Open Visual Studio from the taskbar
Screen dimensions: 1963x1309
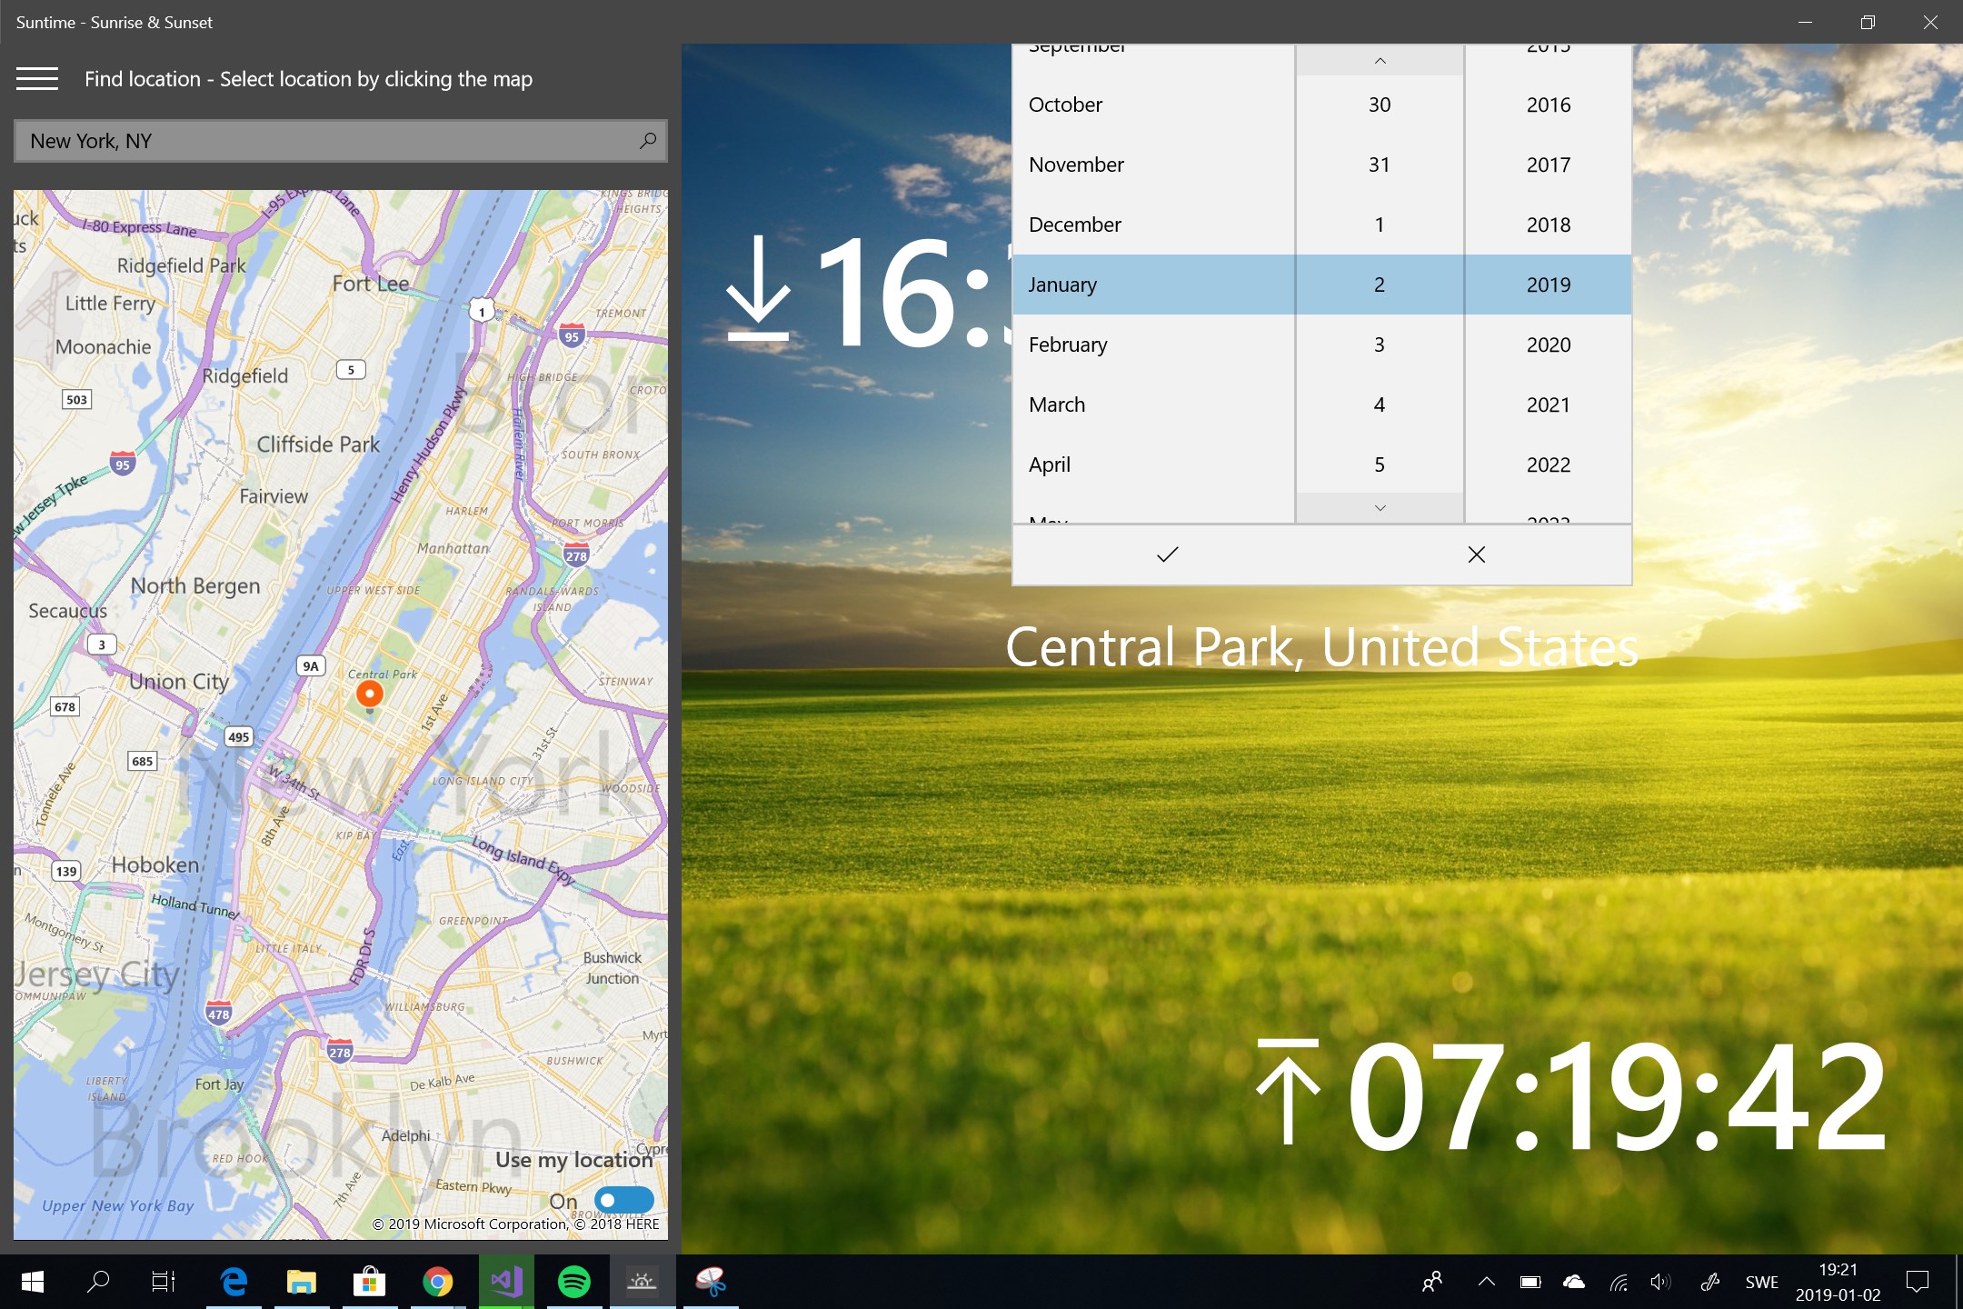coord(506,1282)
